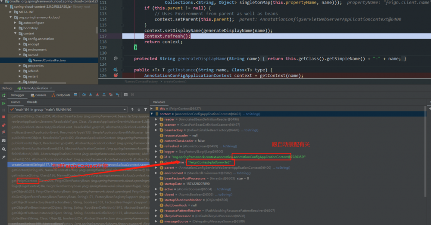Stop the debug session with red square

[x=3, y=117]
